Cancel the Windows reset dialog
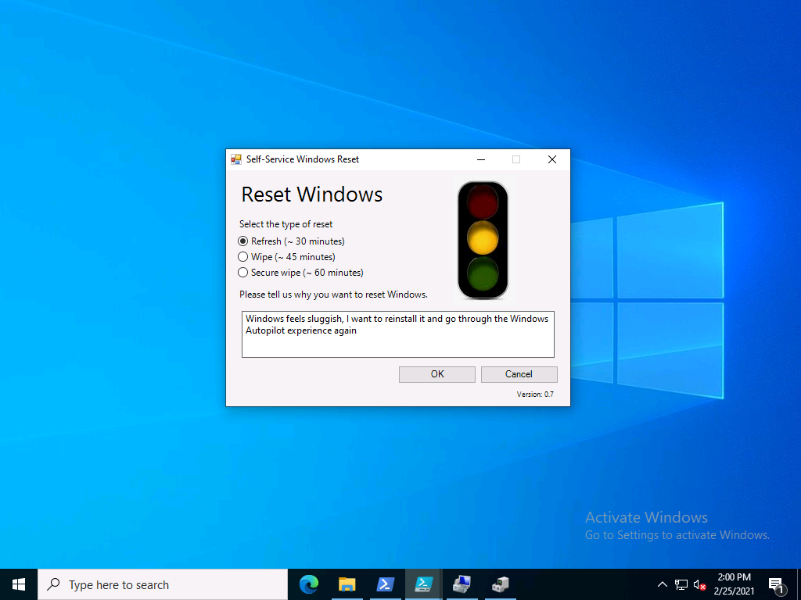 (519, 374)
